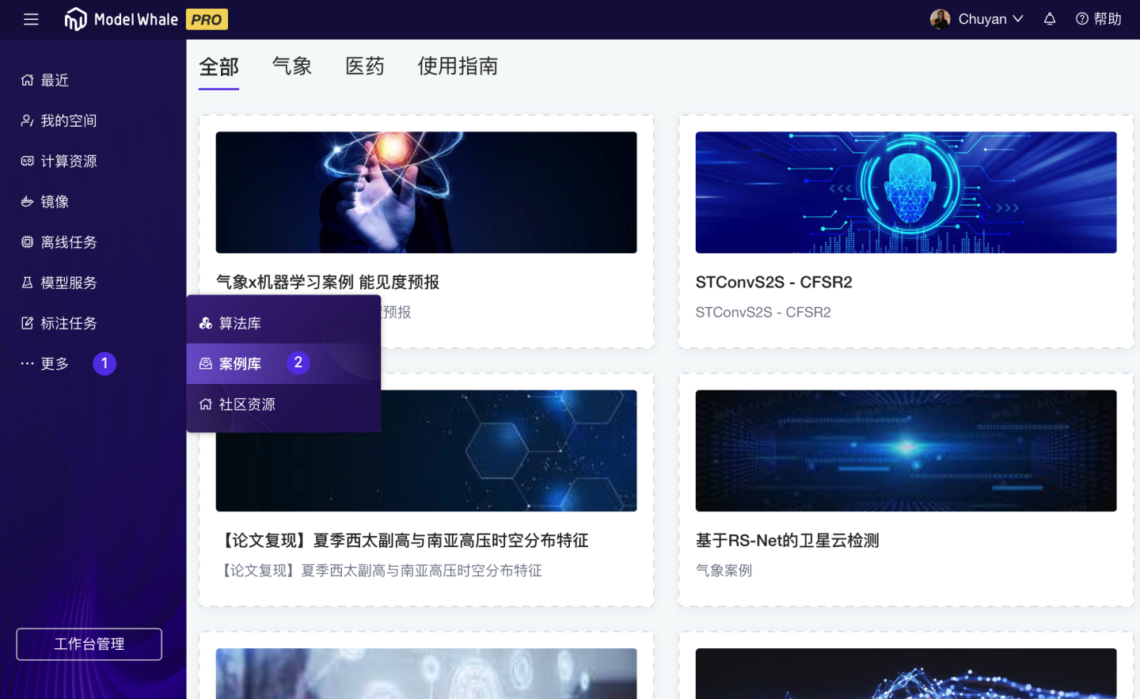Click the 离线任务 chip icon
This screenshot has width=1140, height=699.
27,241
